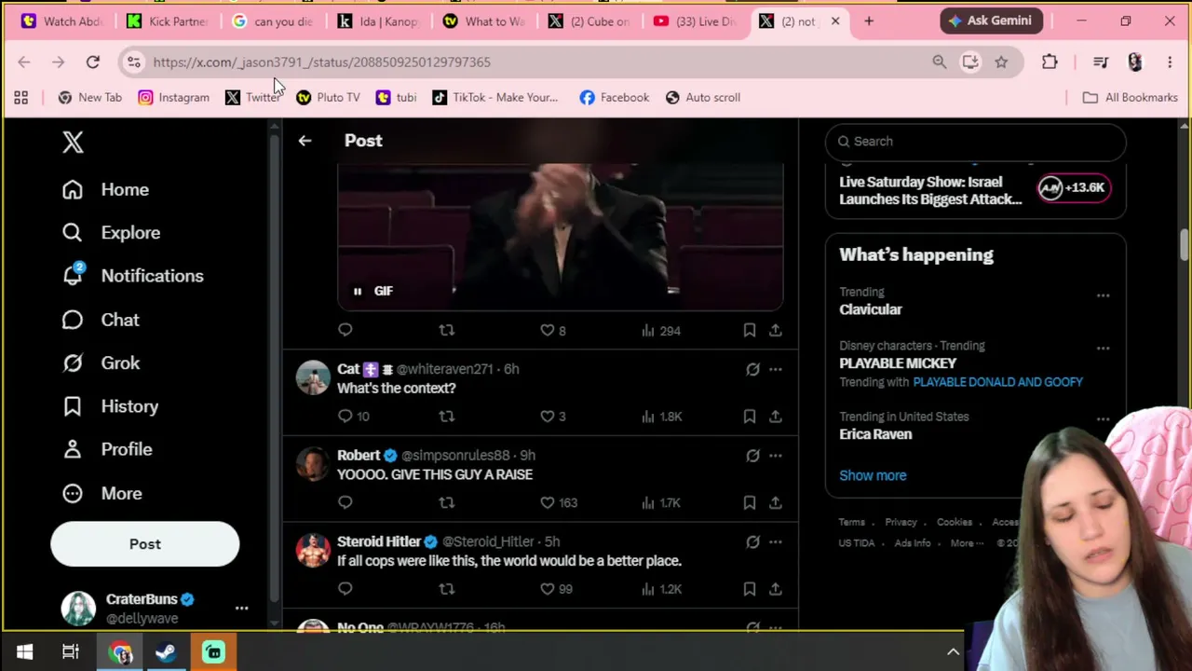Click the white Post button

pos(144,544)
